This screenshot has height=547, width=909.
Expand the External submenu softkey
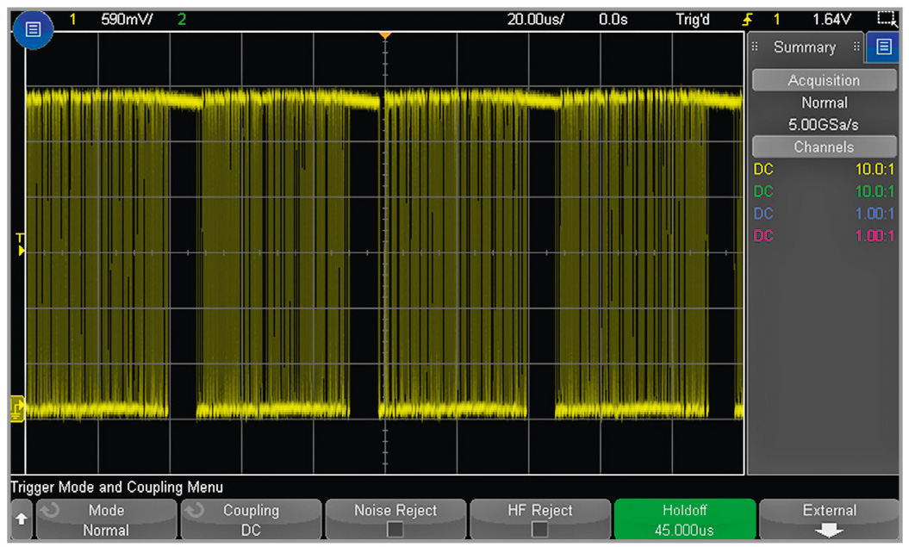[x=829, y=519]
